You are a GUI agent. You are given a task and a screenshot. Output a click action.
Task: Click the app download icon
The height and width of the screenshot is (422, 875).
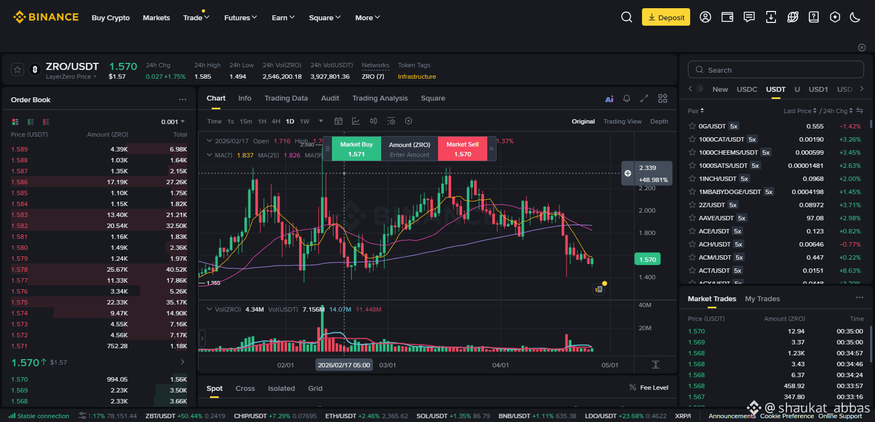pyautogui.click(x=771, y=17)
